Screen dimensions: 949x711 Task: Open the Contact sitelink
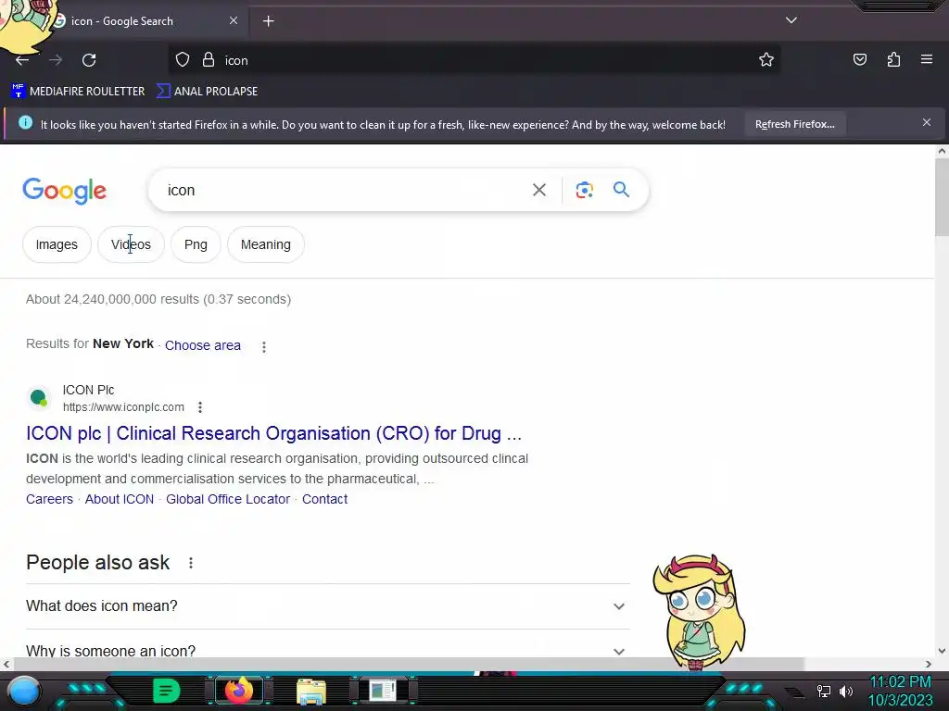click(x=325, y=499)
